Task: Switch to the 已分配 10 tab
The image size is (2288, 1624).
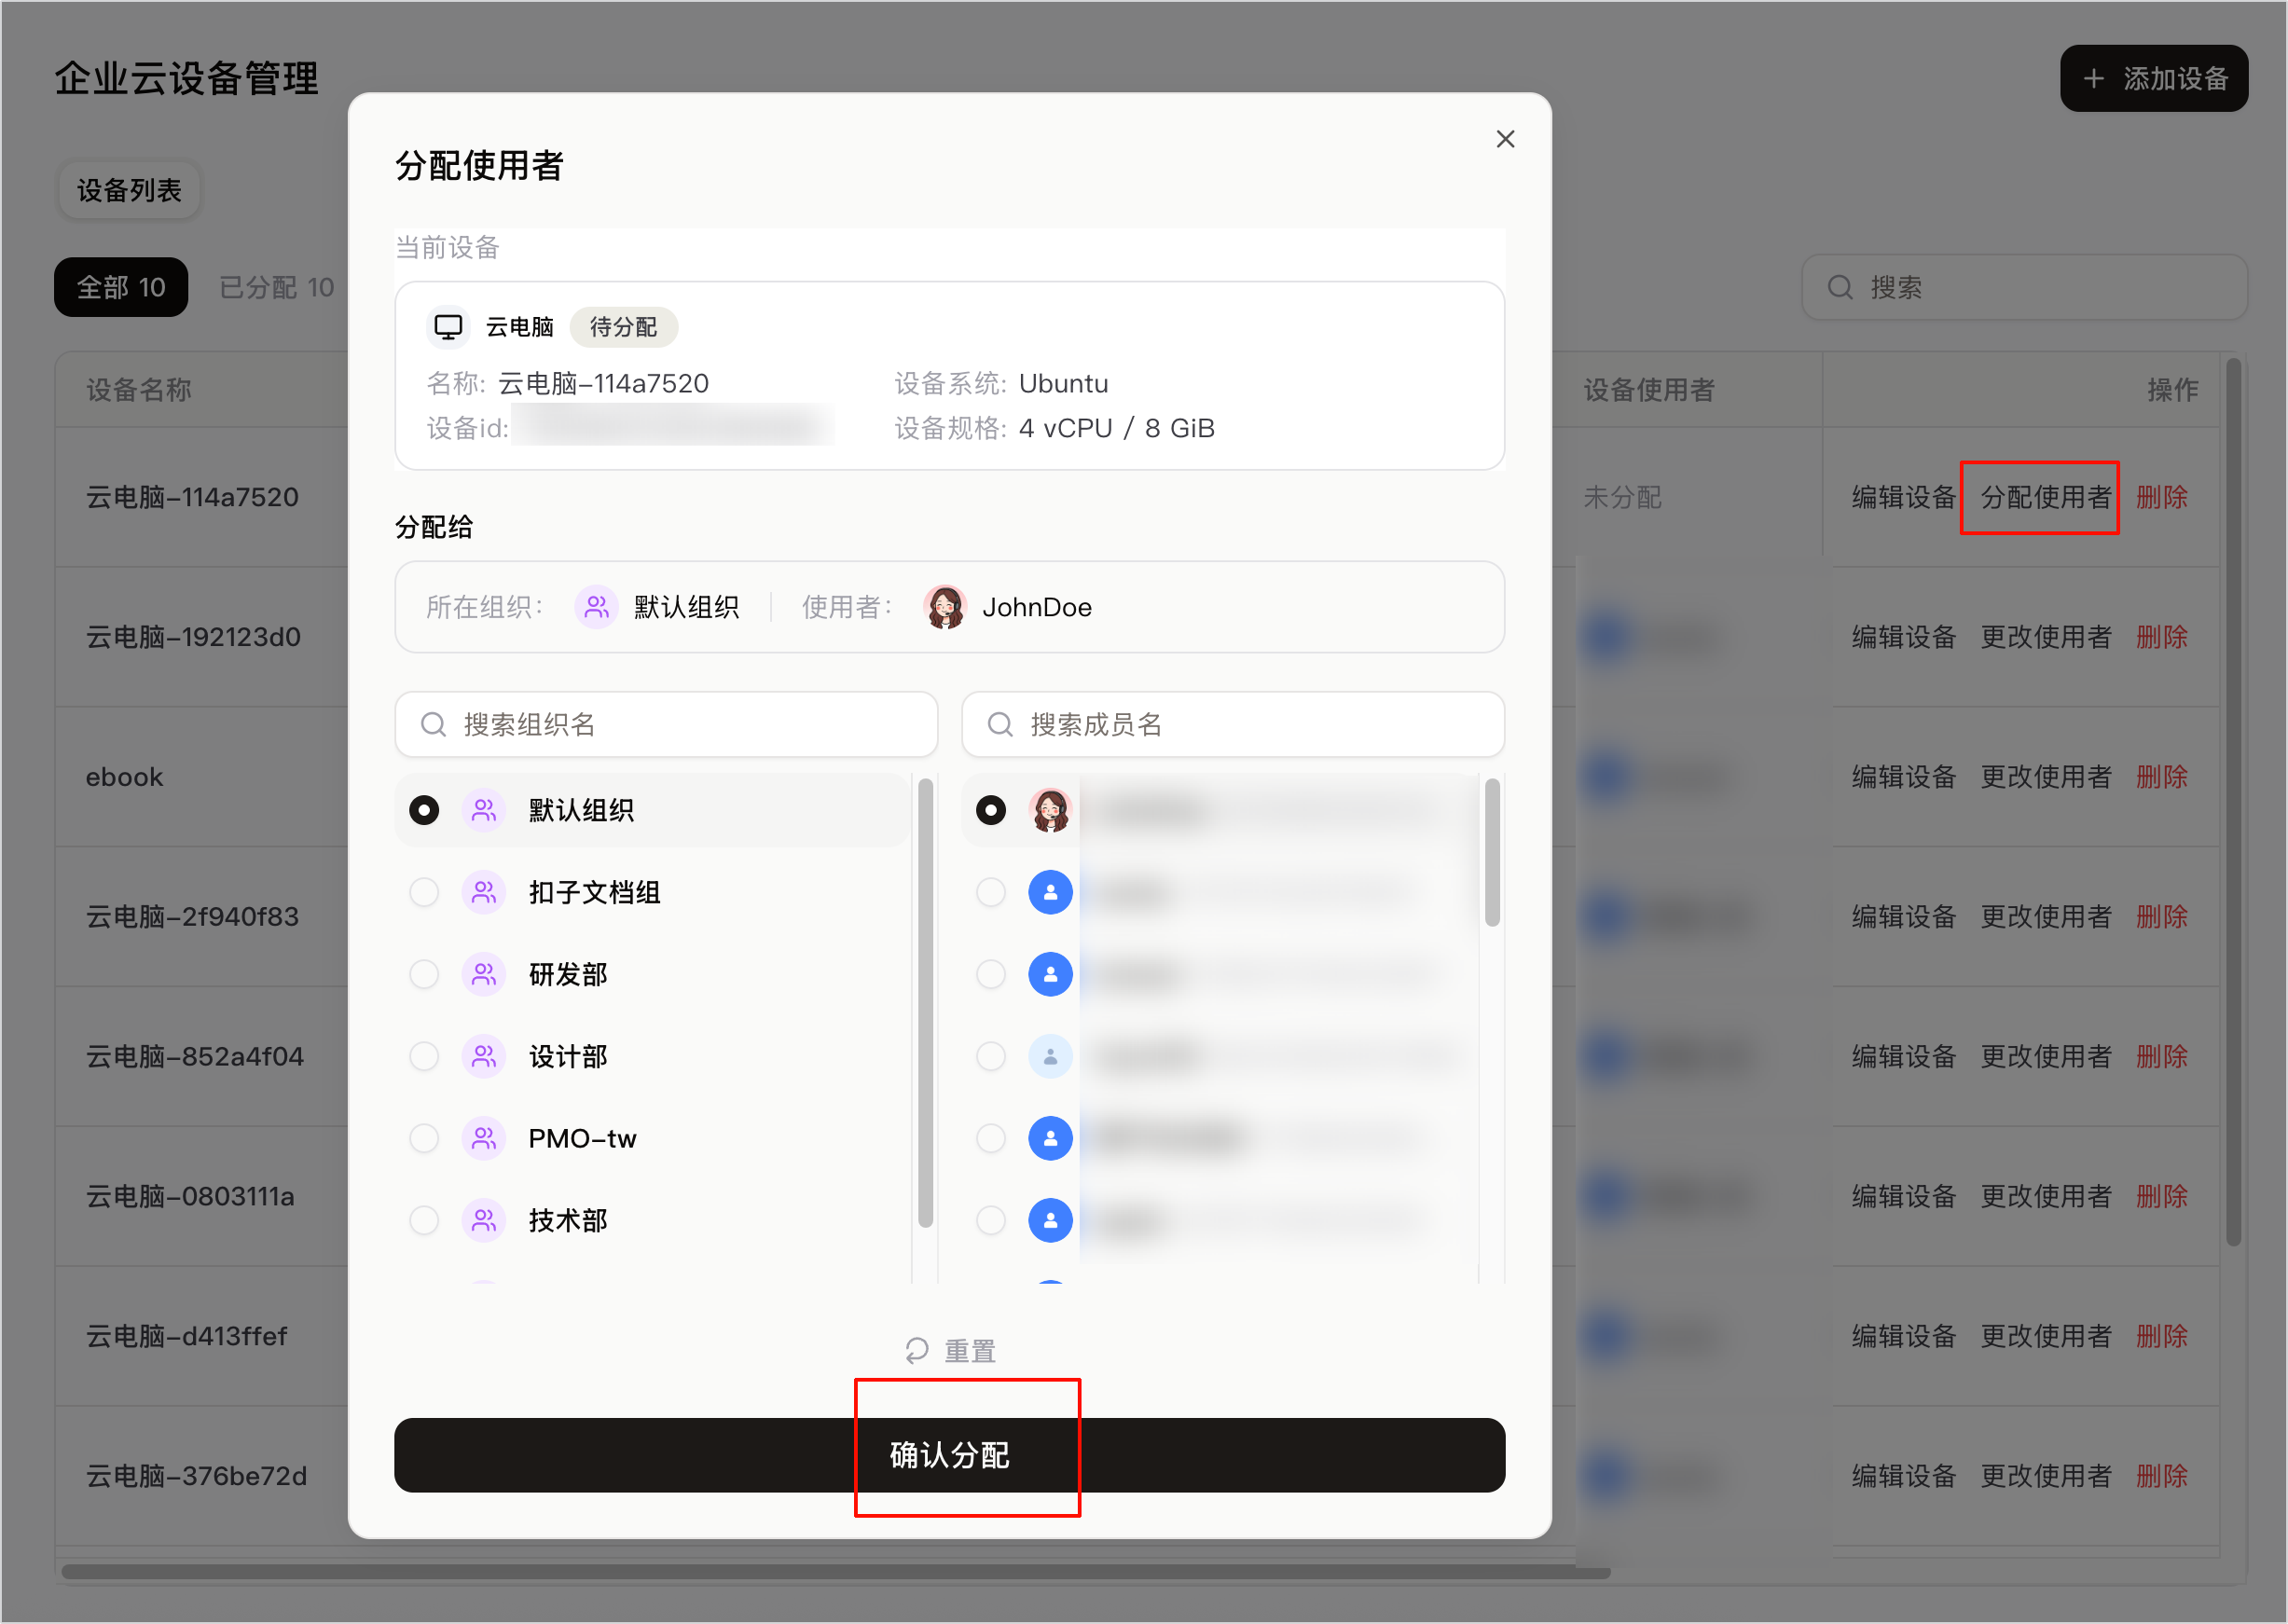Action: 277,288
